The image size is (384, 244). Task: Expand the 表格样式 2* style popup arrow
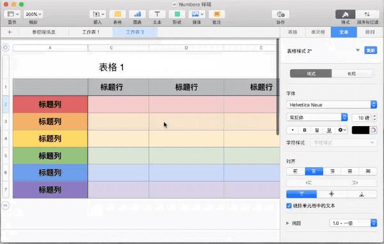[358, 50]
